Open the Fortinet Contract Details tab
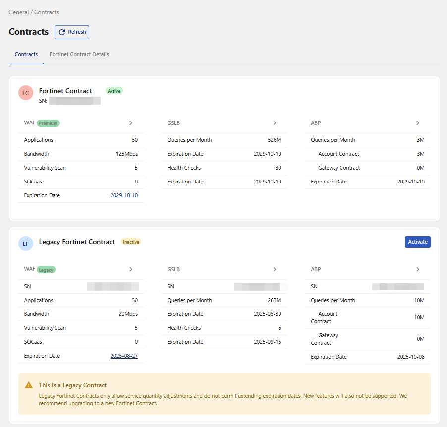447x427 pixels. coord(79,55)
